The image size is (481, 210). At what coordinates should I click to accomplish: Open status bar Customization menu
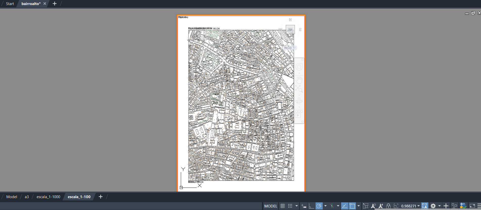479,206
